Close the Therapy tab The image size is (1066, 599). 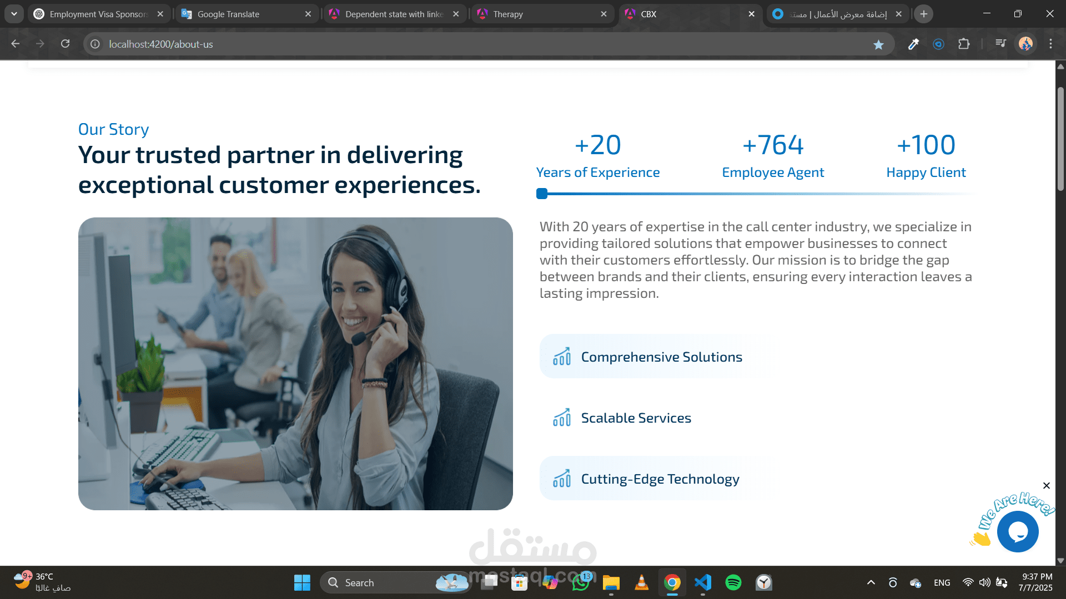click(x=604, y=14)
